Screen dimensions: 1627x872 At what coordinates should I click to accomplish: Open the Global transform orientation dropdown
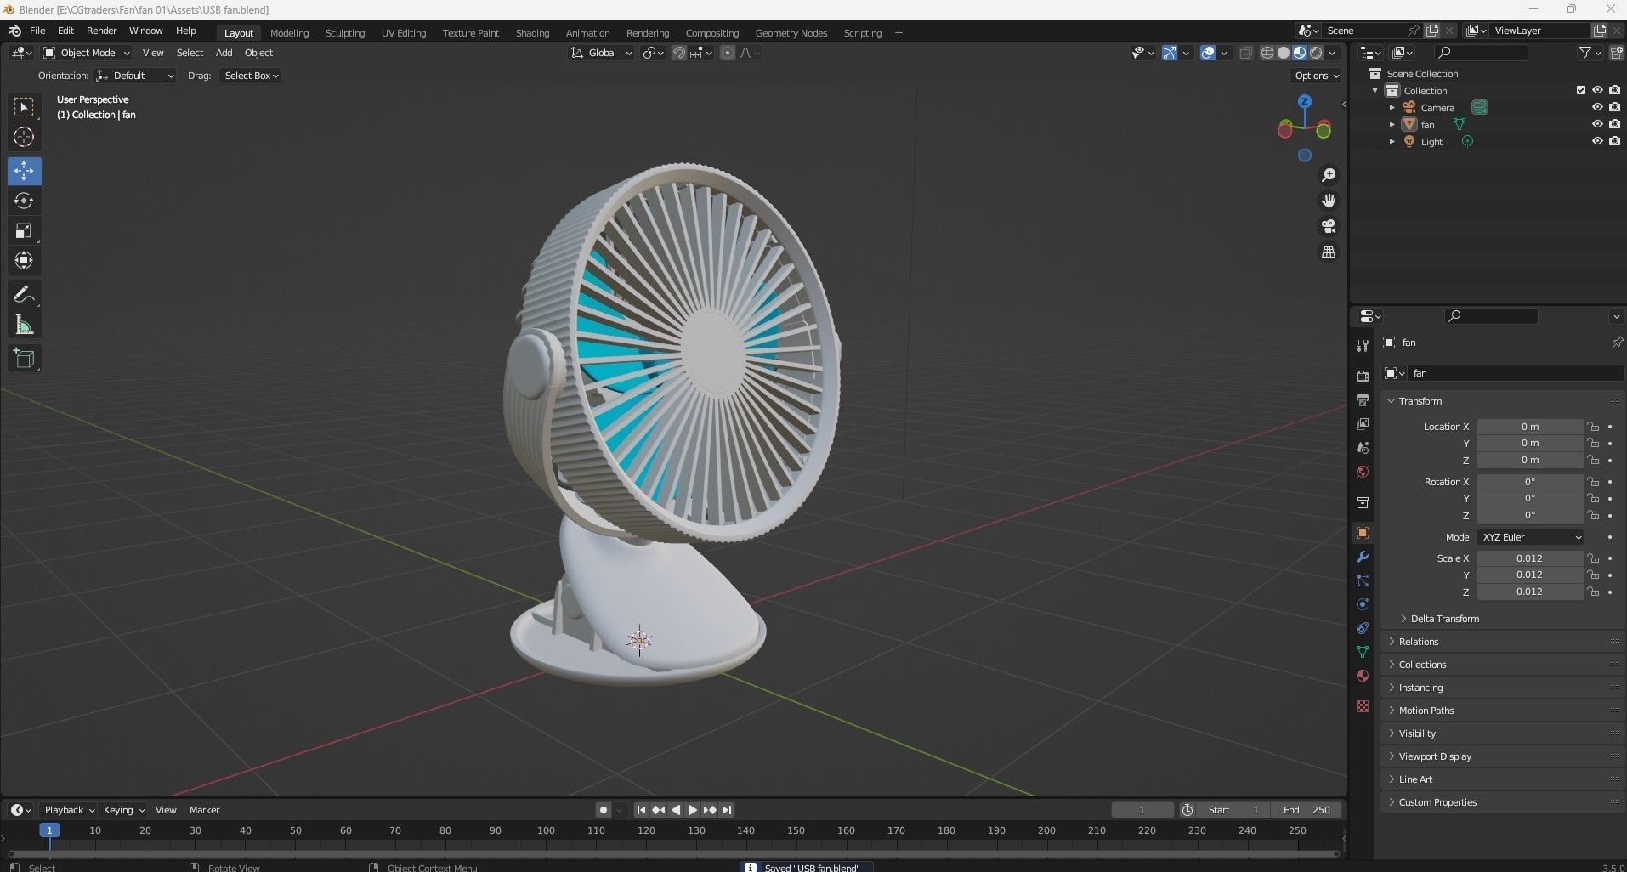[601, 53]
